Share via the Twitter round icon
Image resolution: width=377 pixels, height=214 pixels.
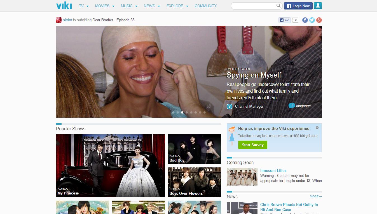coord(312,20)
